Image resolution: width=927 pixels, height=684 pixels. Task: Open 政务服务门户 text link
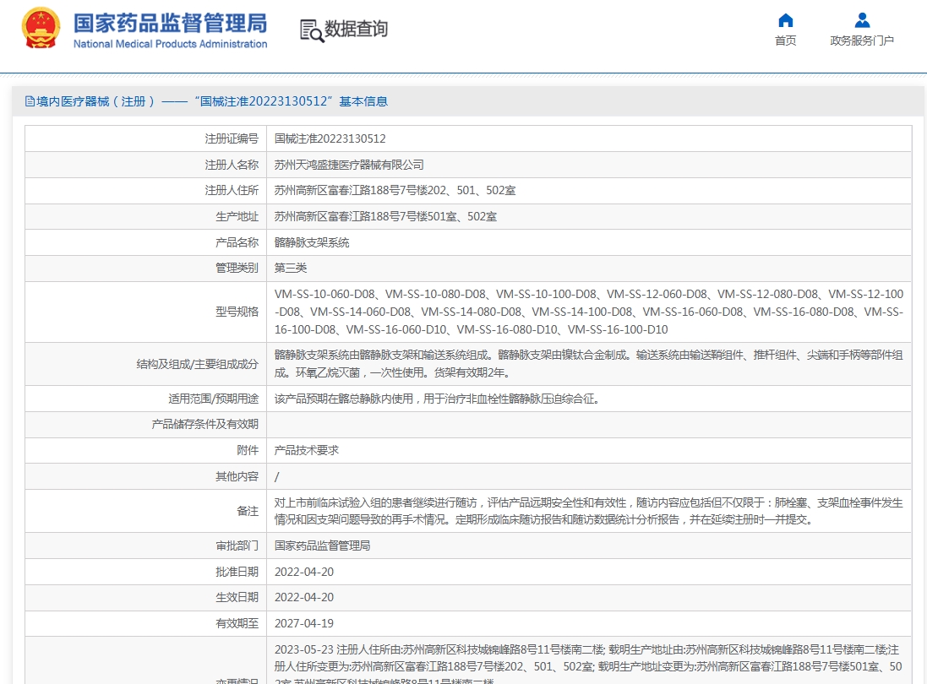(862, 41)
